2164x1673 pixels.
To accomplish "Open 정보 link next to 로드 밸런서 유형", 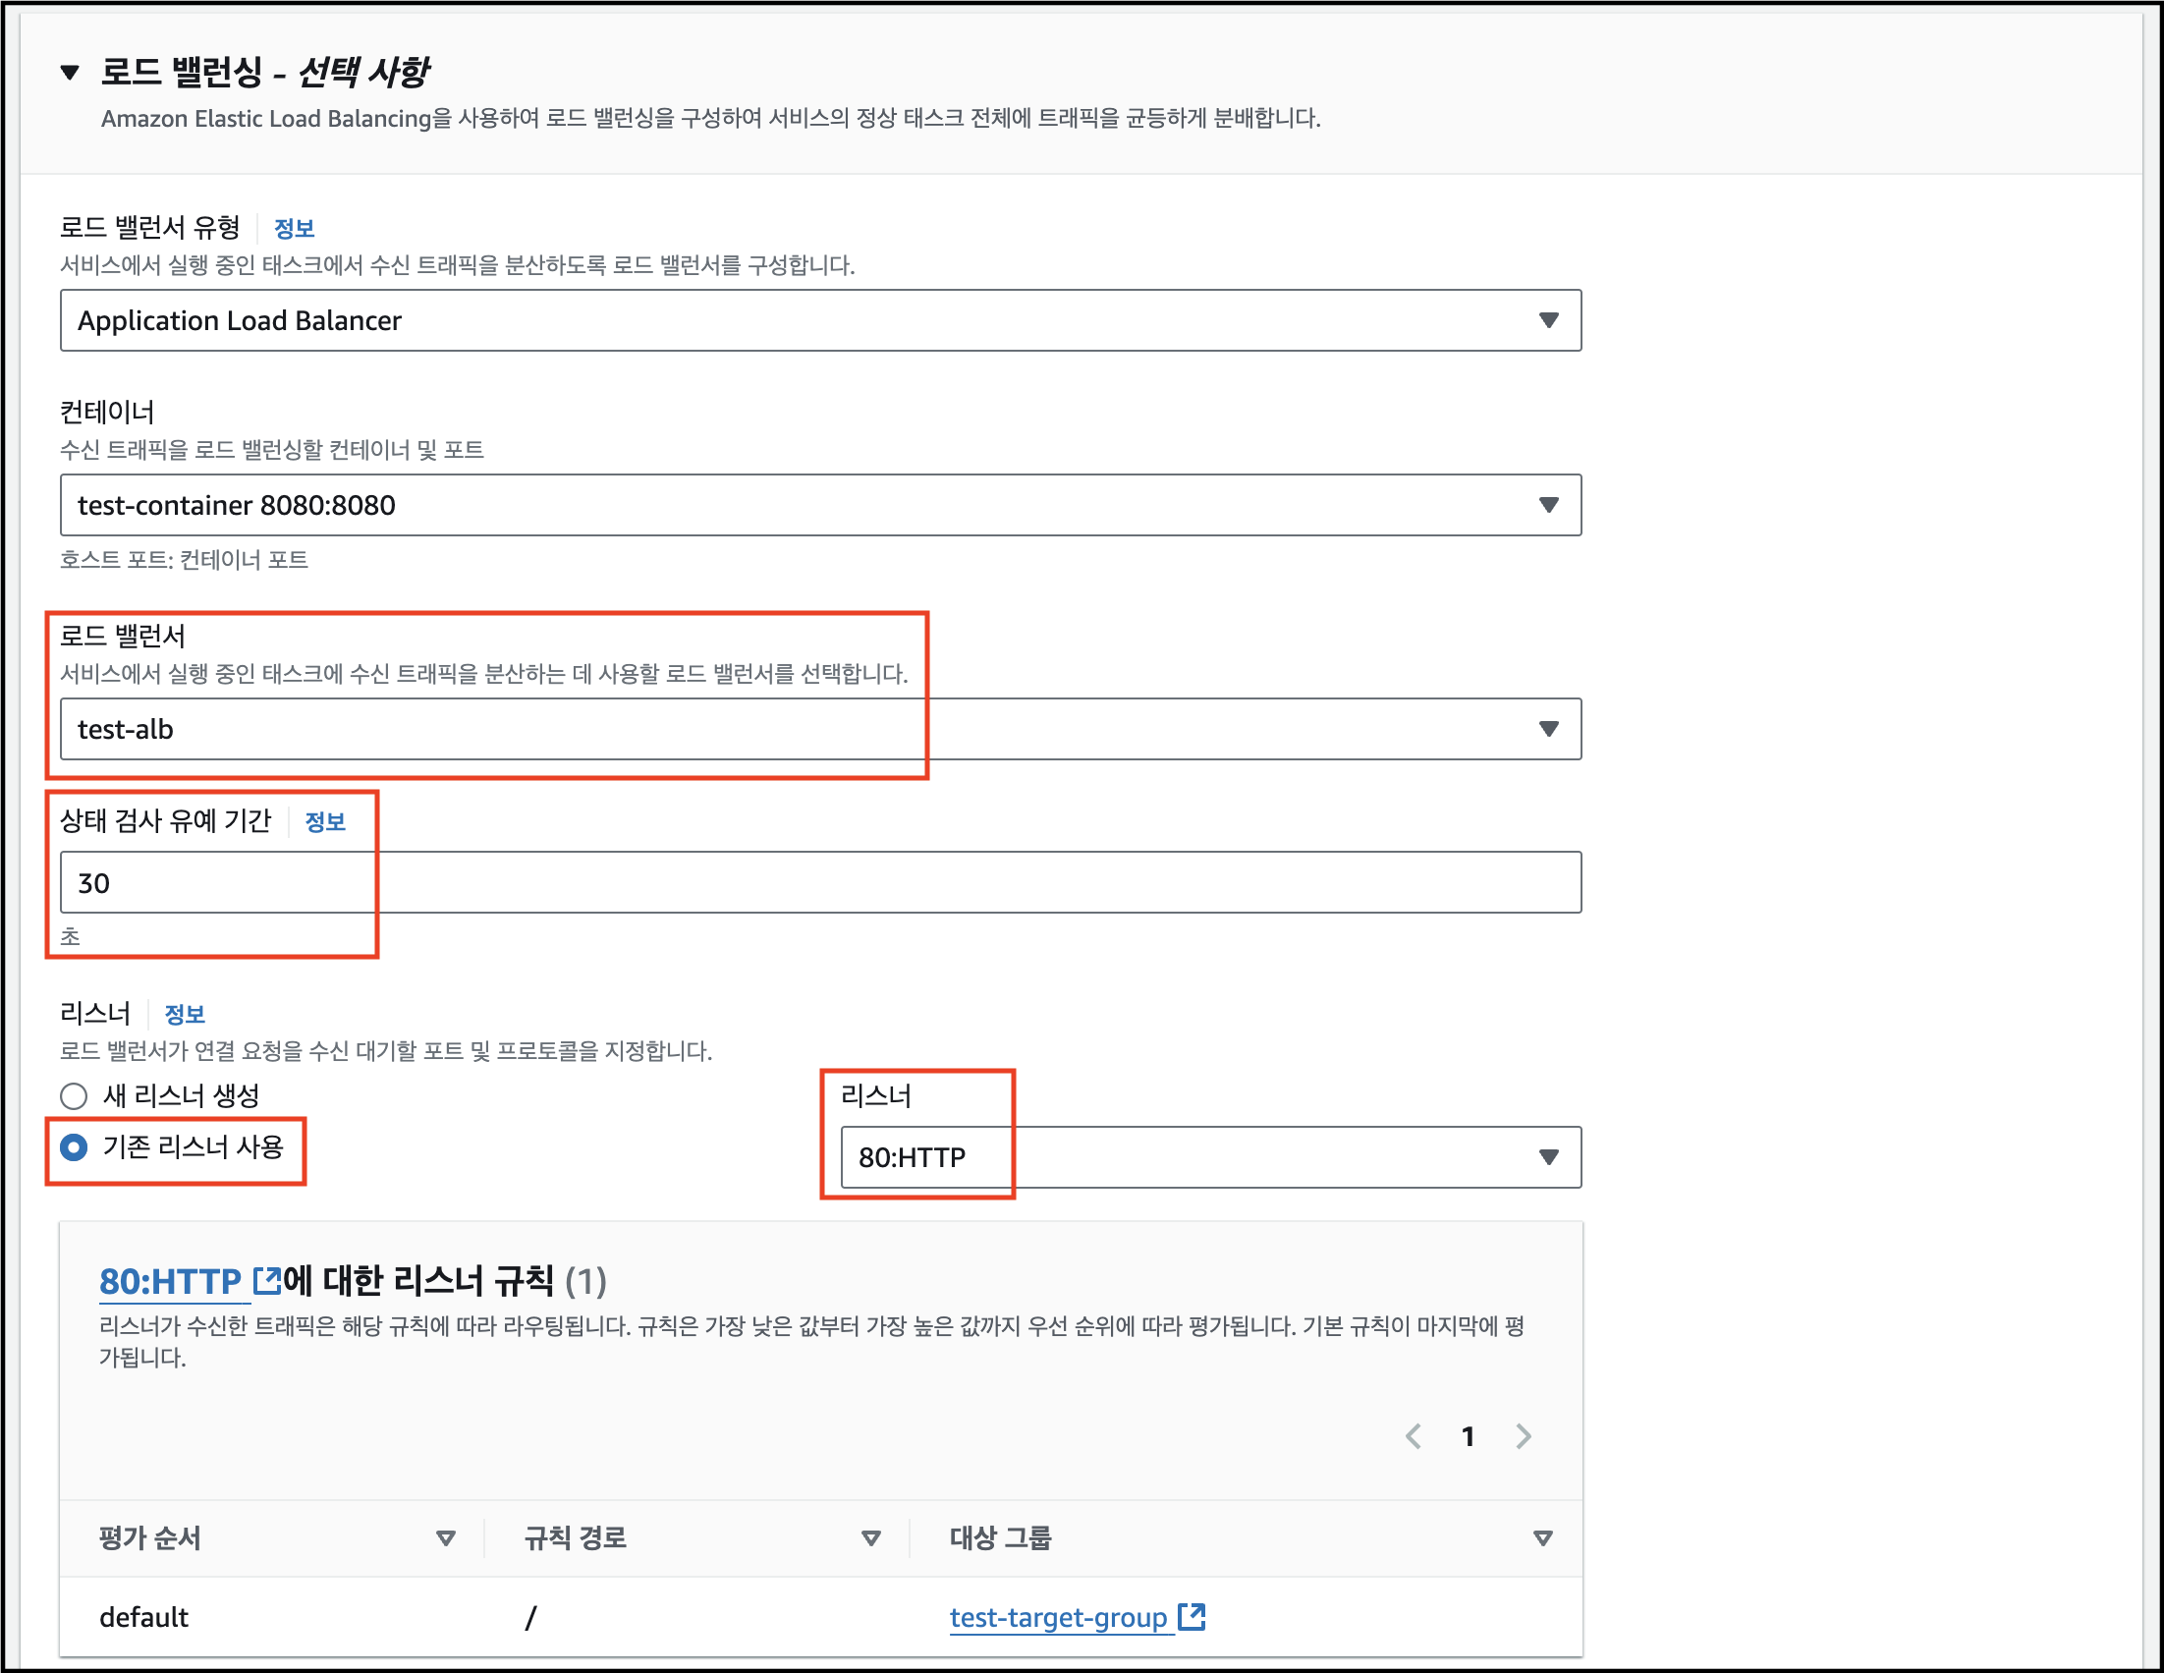I will (x=294, y=229).
